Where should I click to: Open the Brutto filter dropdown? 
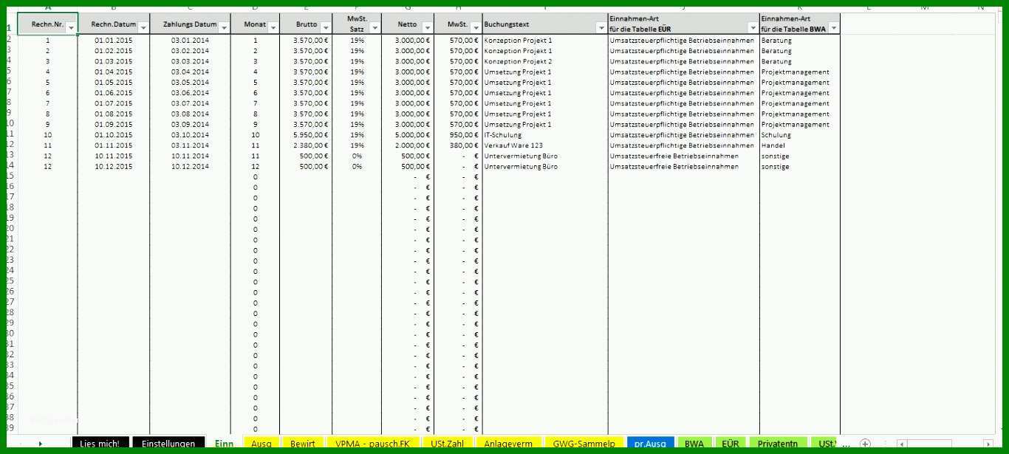point(325,28)
